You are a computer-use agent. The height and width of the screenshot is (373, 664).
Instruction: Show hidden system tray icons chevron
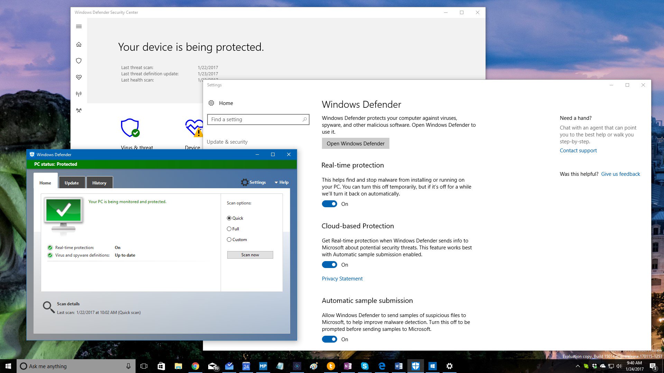pyautogui.click(x=577, y=366)
